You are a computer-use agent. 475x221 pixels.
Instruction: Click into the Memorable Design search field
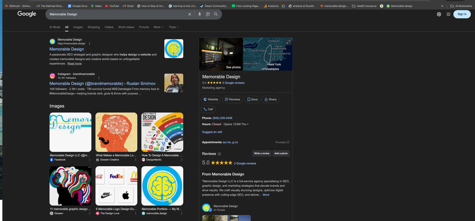pyautogui.click(x=117, y=14)
